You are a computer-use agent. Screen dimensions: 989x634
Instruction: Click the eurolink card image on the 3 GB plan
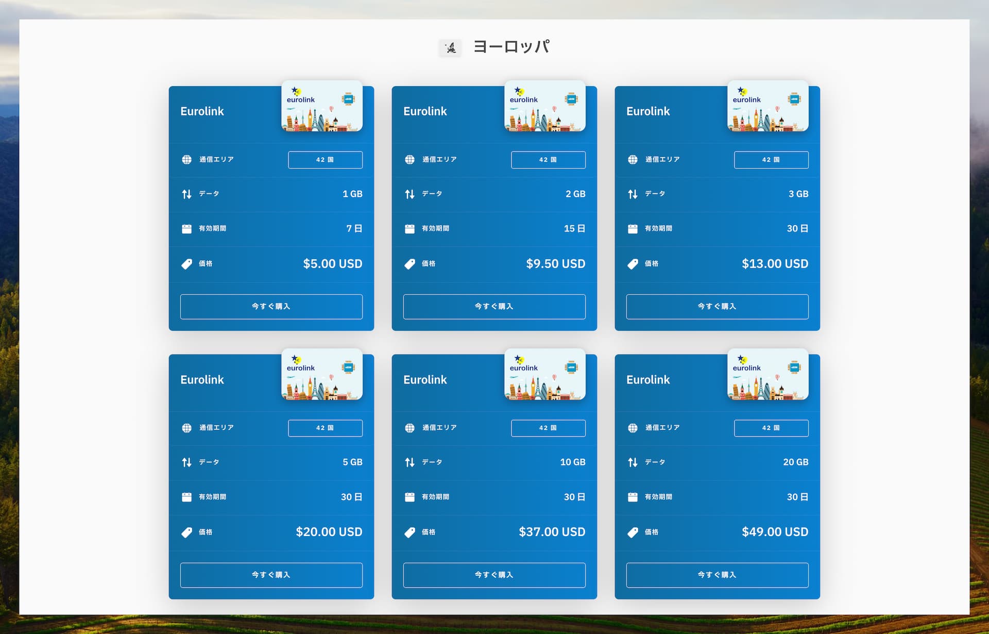[x=768, y=106]
